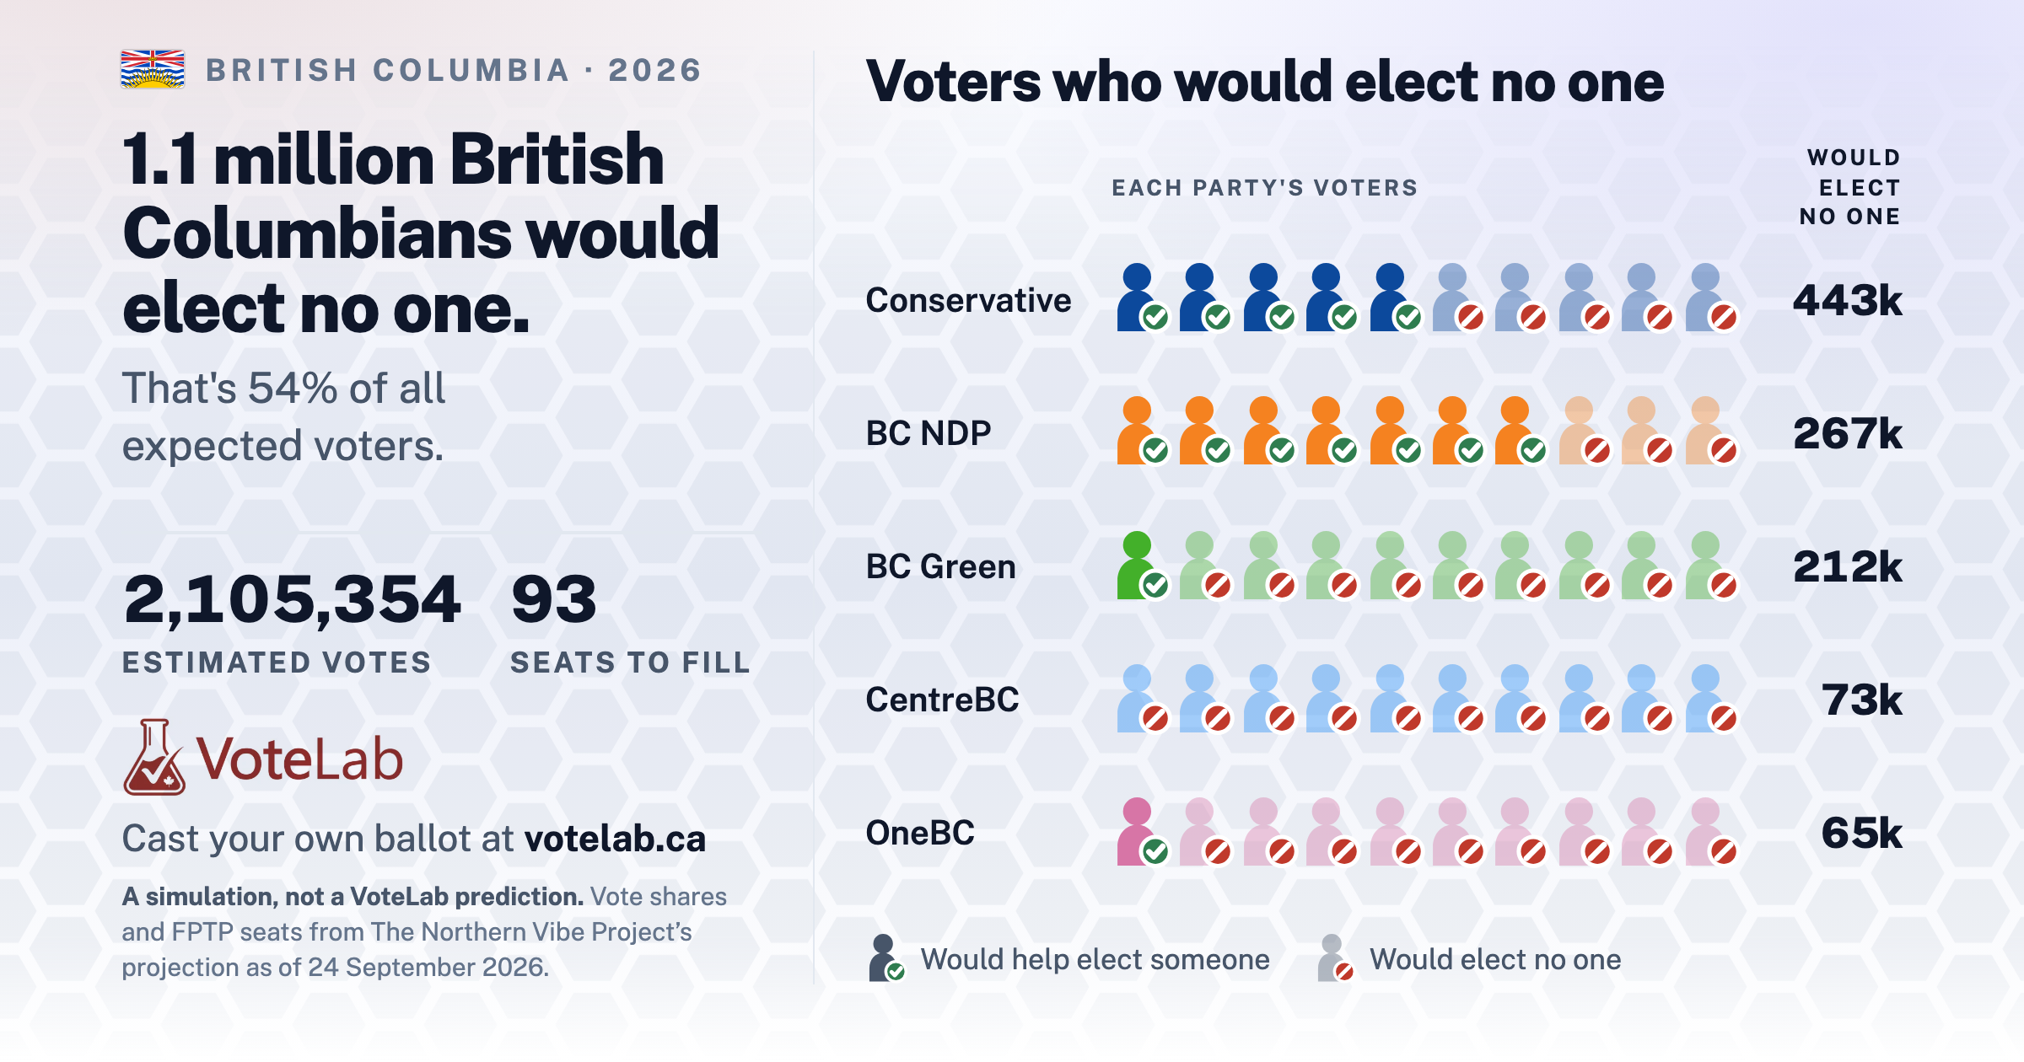
Task: Click the 212k value for BC Green
Action: tap(1847, 566)
